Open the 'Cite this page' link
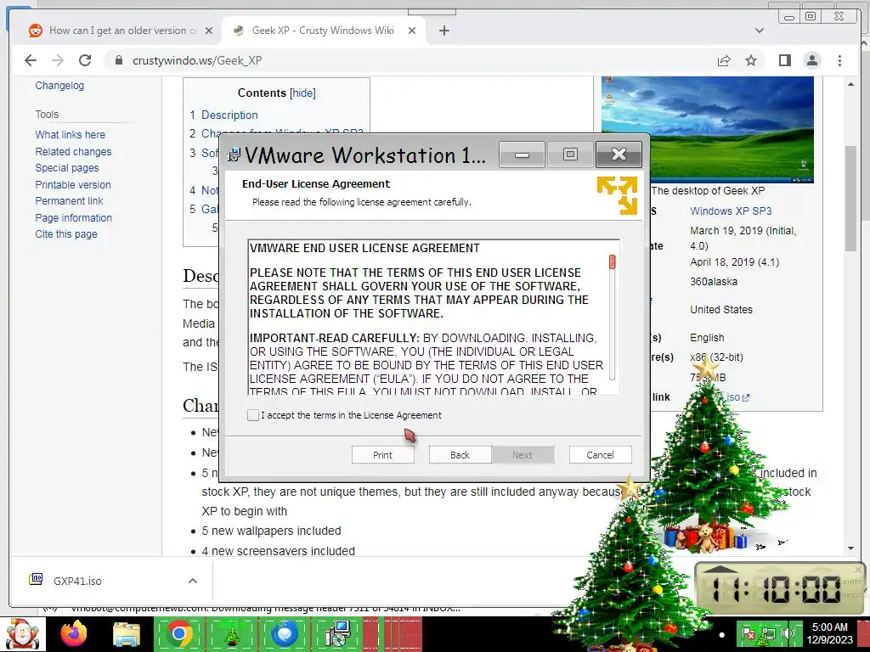This screenshot has width=870, height=652. click(x=66, y=234)
